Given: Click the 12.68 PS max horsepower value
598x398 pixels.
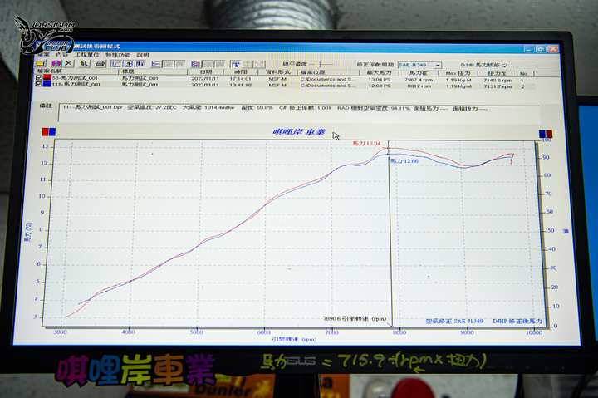Looking at the screenshot, I should [x=379, y=86].
